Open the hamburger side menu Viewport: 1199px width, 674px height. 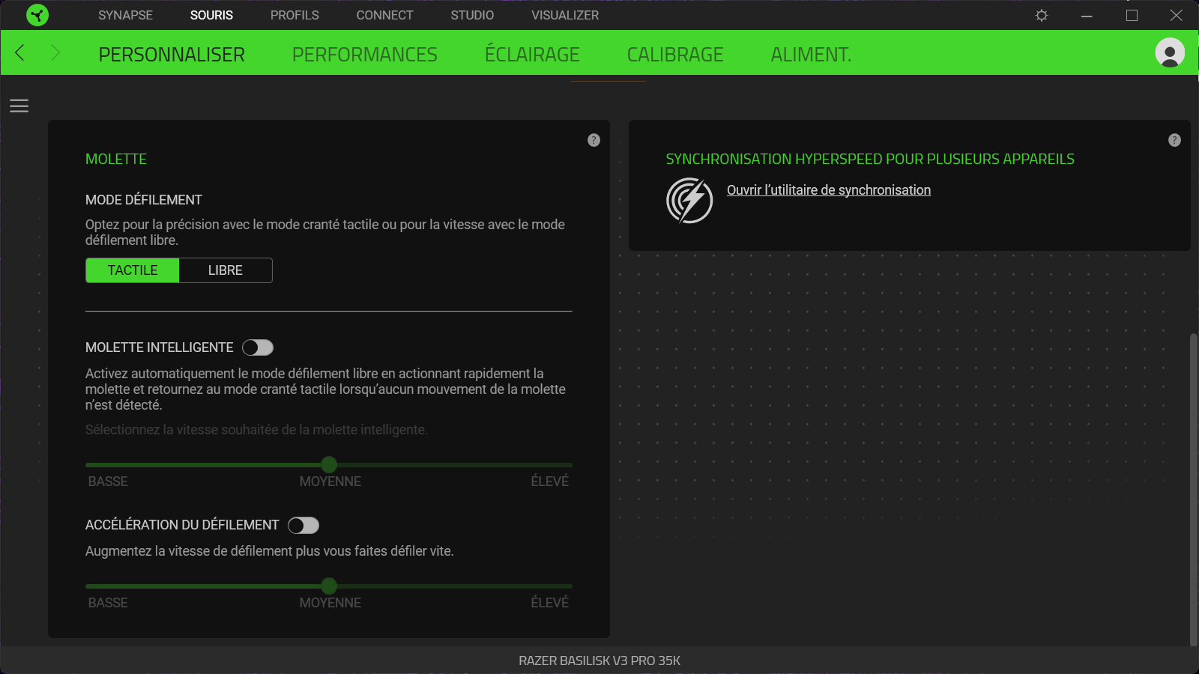19,106
